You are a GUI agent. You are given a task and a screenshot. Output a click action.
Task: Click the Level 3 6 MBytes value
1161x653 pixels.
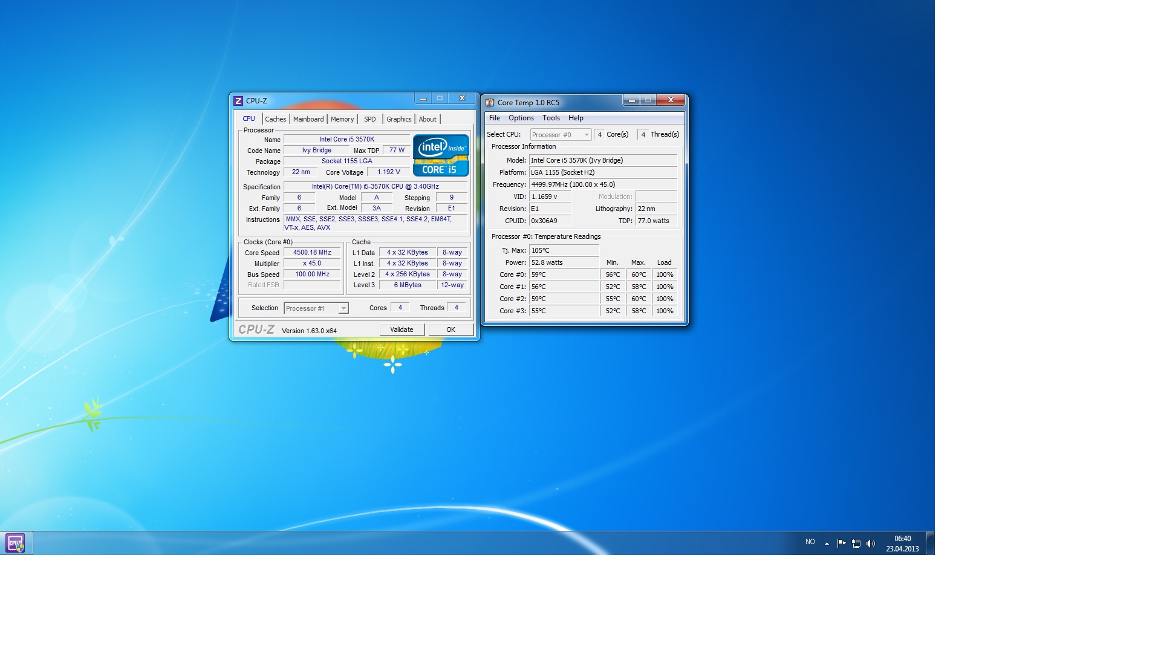coord(408,285)
